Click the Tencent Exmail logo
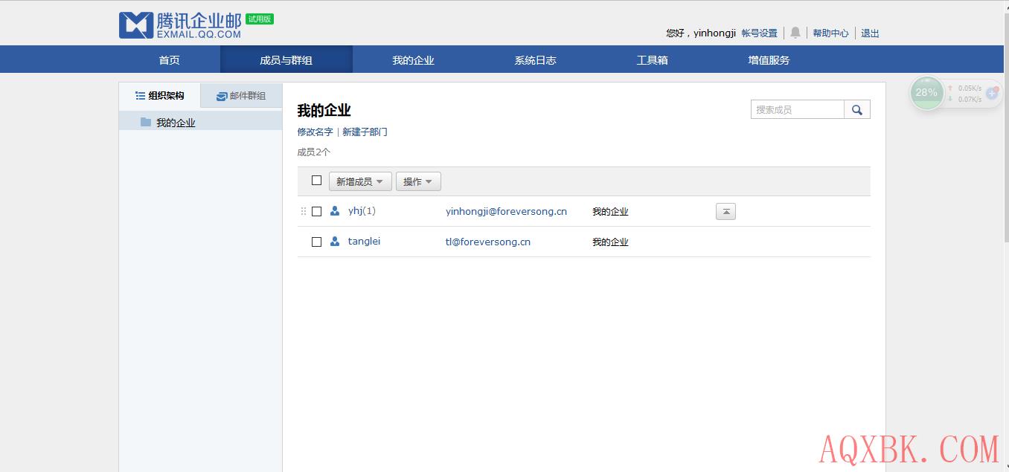This screenshot has width=1009, height=472. [x=180, y=25]
